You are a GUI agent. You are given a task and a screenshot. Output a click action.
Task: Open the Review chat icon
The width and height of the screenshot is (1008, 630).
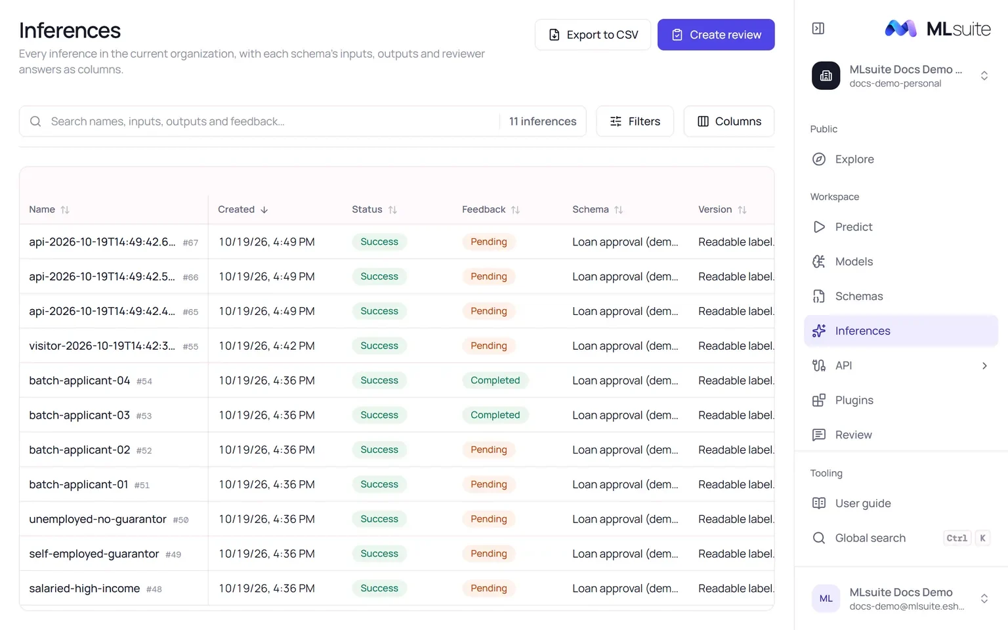818,434
